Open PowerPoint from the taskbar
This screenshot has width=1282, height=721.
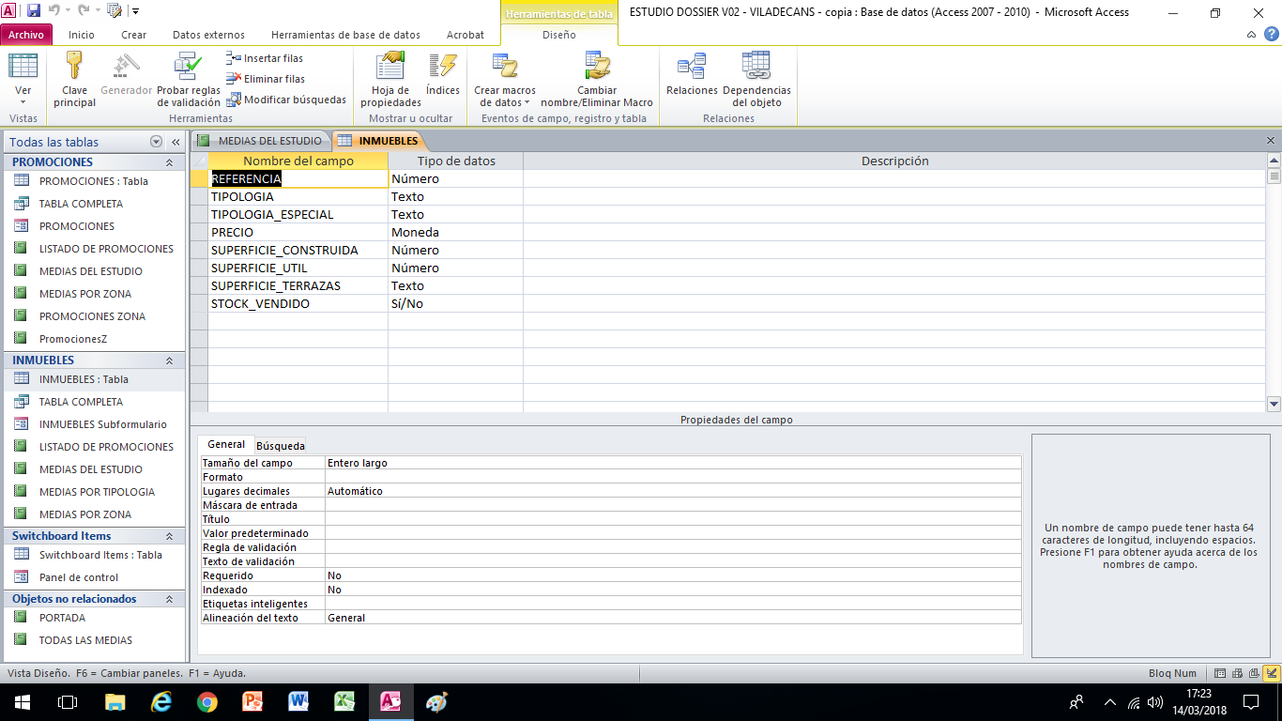tap(253, 701)
